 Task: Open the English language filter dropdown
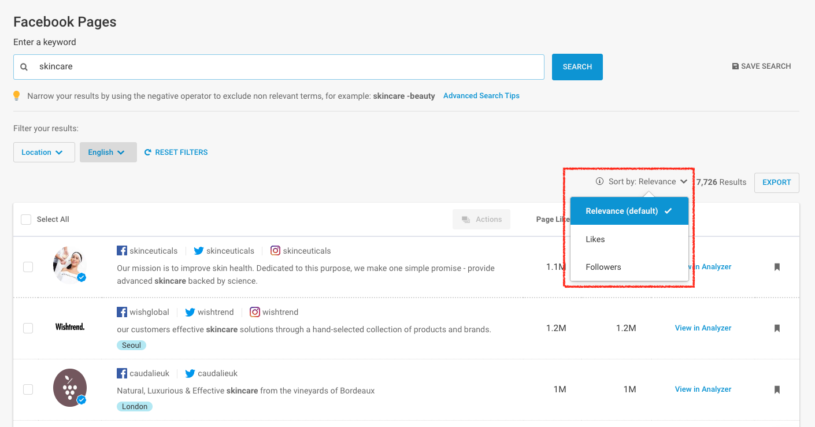(x=108, y=152)
